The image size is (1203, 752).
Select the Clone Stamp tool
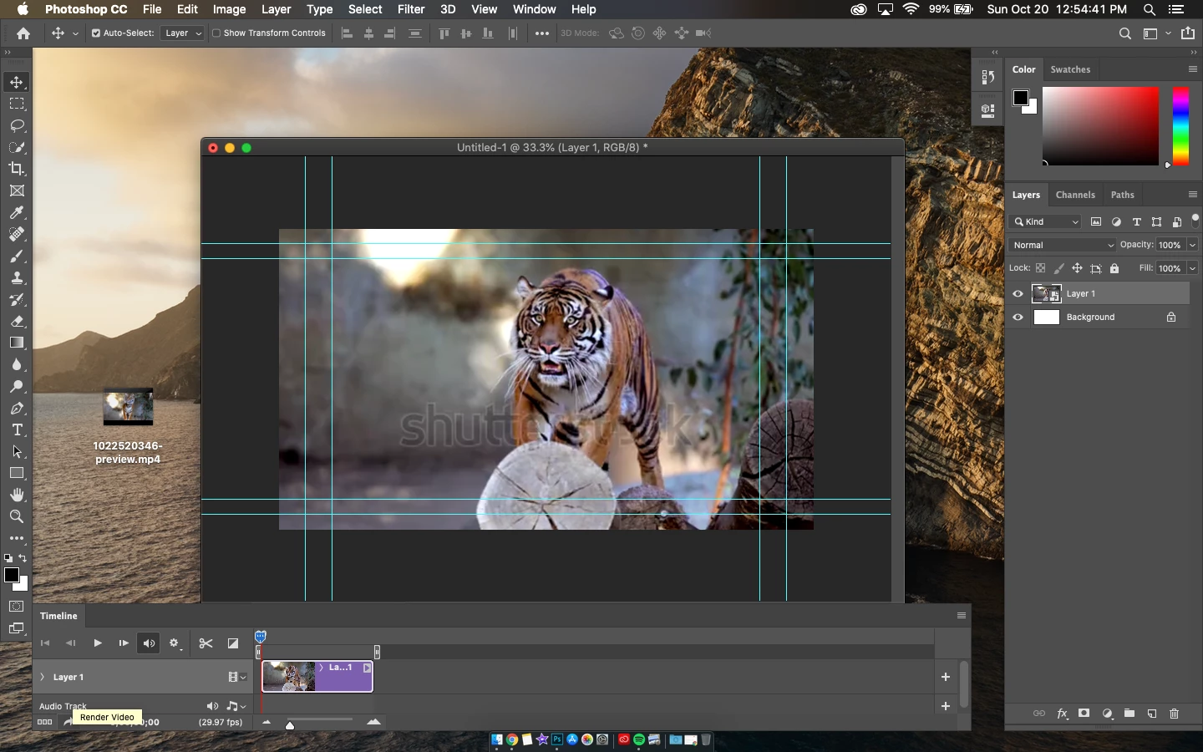(17, 277)
